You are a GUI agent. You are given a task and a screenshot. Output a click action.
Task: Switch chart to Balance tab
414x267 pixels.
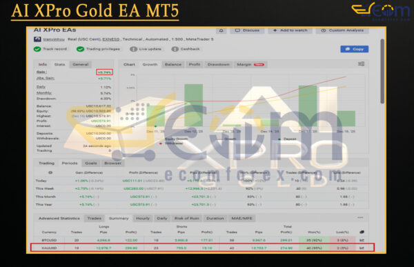pyautogui.click(x=173, y=64)
